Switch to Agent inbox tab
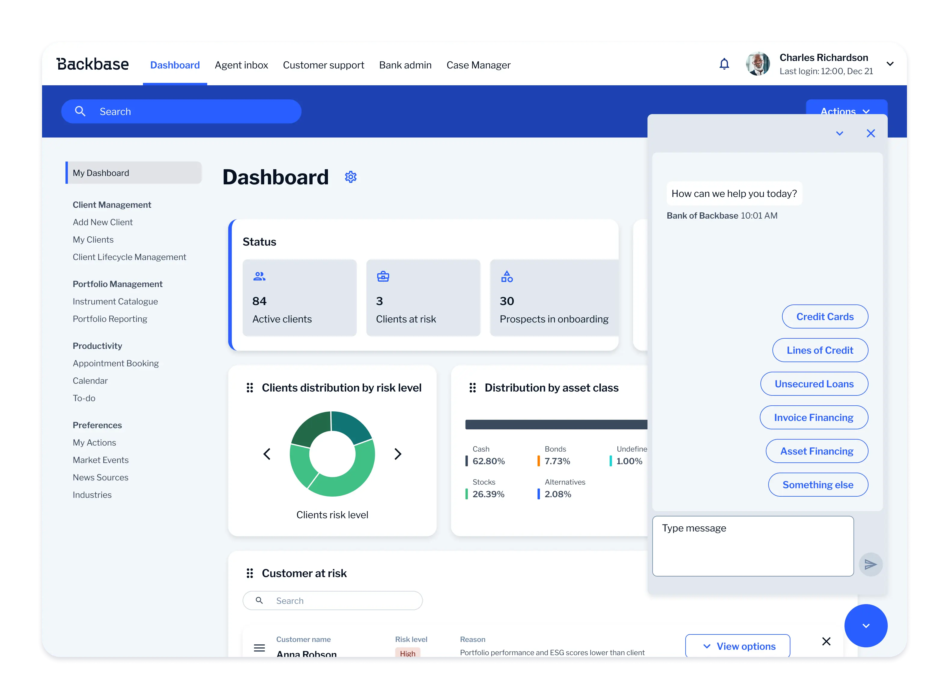Viewport: 949px width, 699px height. (241, 65)
